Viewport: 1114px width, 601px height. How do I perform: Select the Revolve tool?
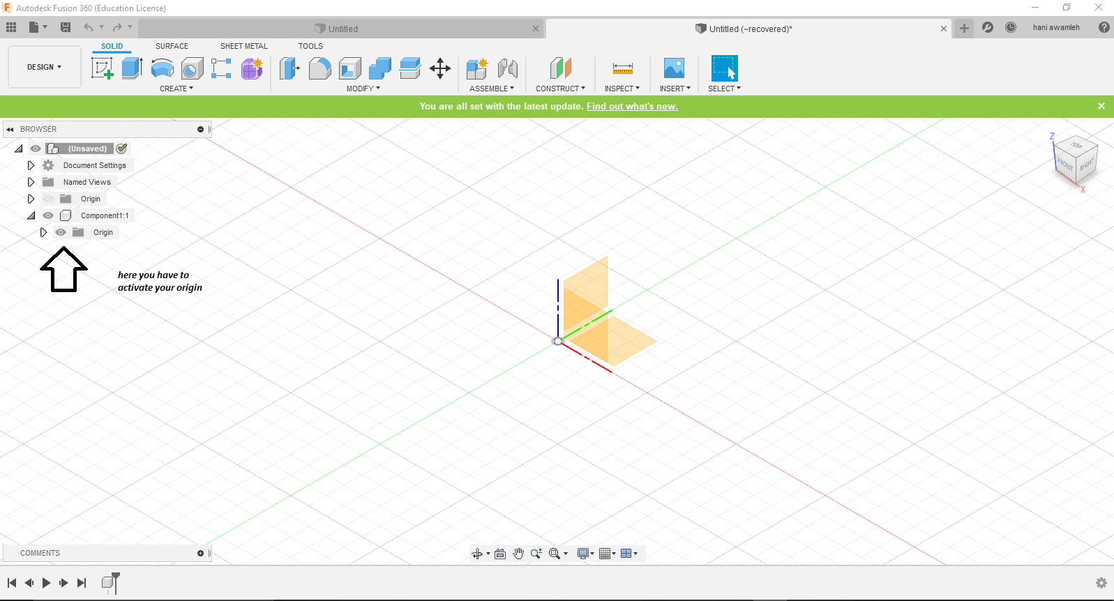coord(163,68)
